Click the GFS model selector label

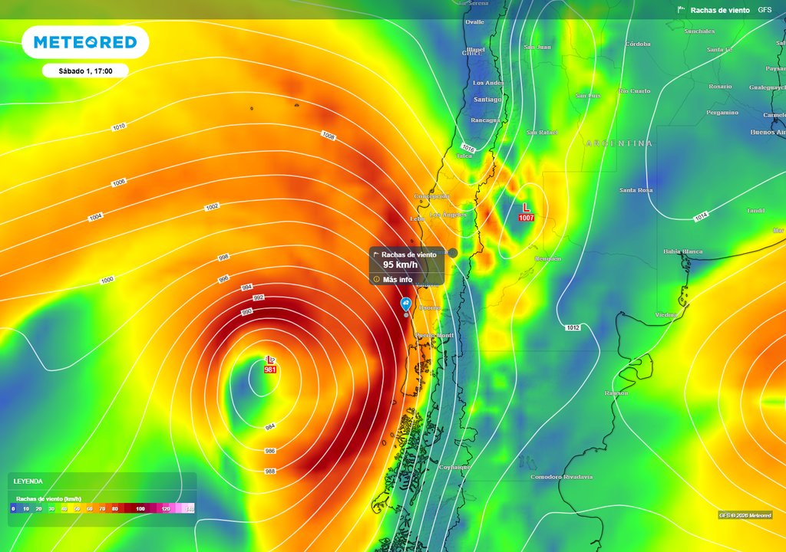pos(765,10)
